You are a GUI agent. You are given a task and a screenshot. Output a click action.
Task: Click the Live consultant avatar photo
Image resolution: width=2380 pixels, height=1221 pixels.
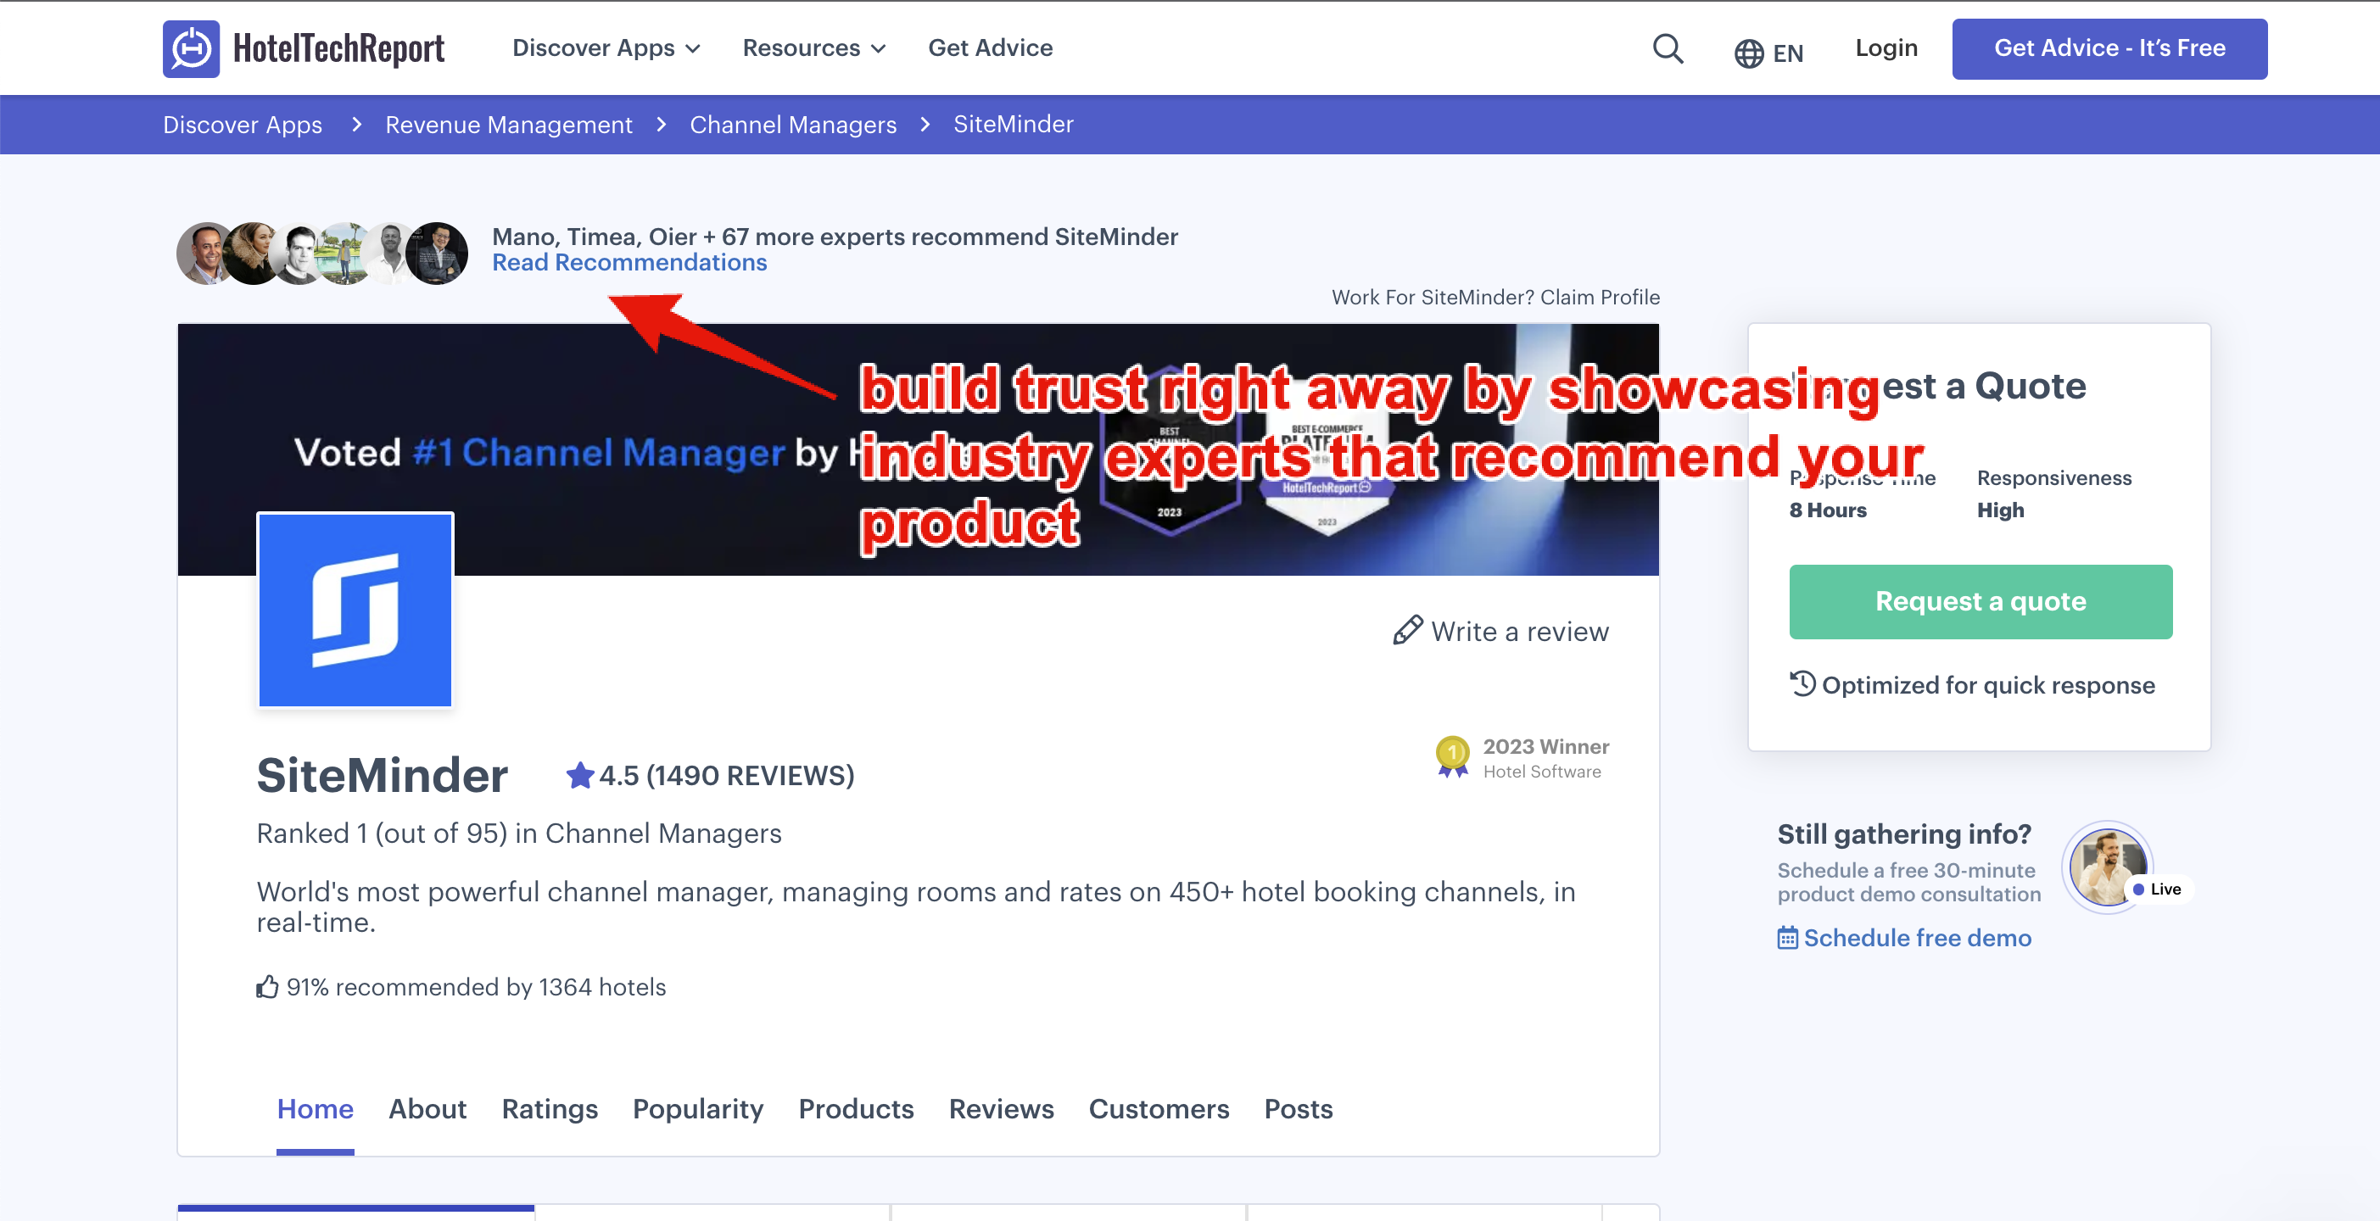2105,867
